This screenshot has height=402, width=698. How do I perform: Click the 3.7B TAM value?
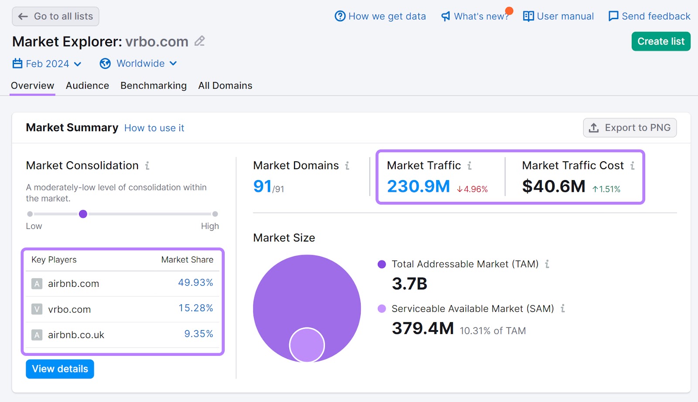pos(410,284)
